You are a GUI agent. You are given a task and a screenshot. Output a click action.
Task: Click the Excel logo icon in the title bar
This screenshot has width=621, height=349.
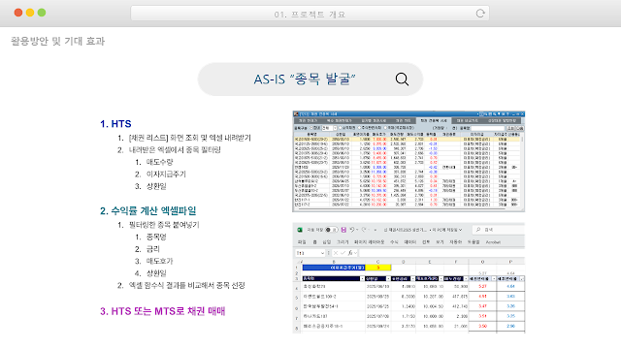[x=300, y=230]
